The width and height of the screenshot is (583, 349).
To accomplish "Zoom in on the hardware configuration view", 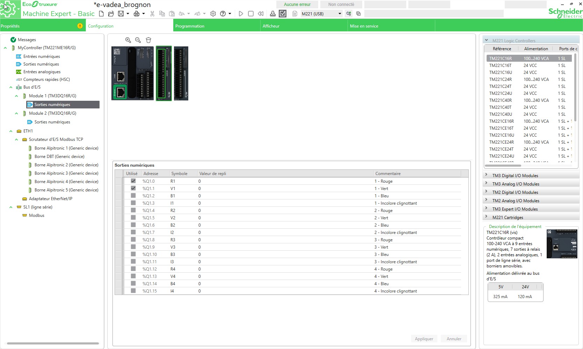I will point(128,40).
